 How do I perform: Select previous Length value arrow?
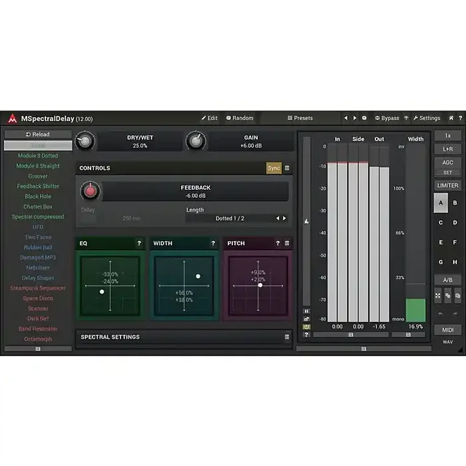[x=278, y=218]
